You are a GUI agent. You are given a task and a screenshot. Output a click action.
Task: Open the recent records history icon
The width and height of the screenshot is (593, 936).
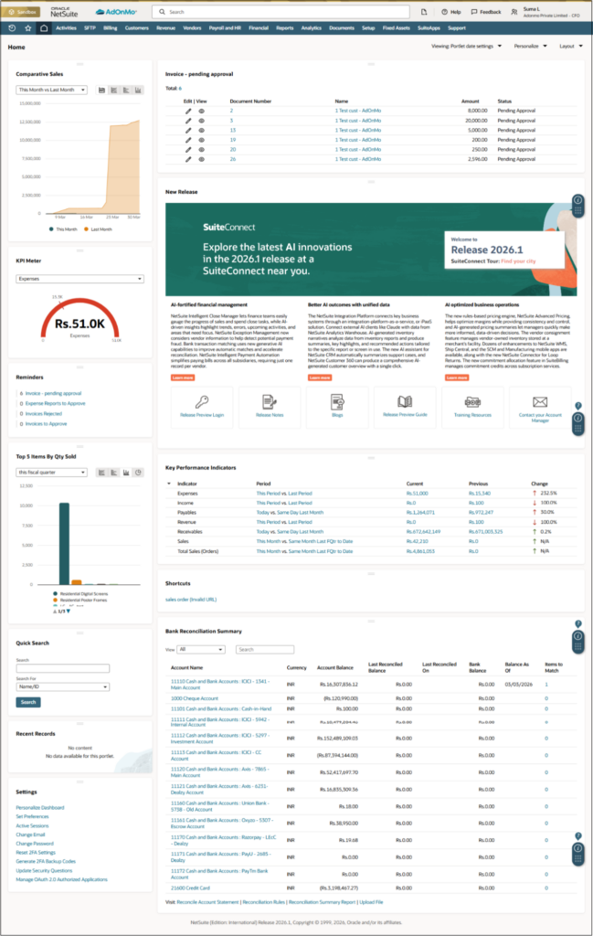click(12, 28)
